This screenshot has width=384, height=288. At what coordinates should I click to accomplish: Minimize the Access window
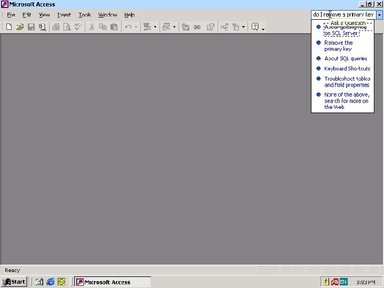(x=363, y=4)
